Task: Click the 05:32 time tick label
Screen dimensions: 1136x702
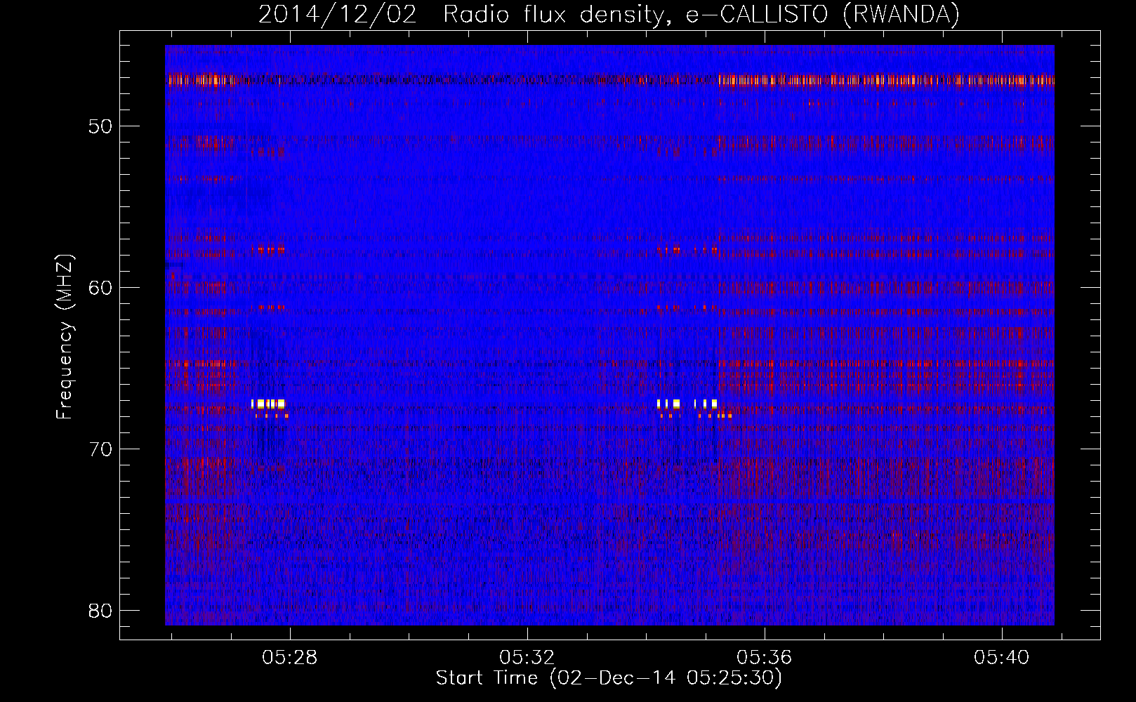Action: pos(527,657)
